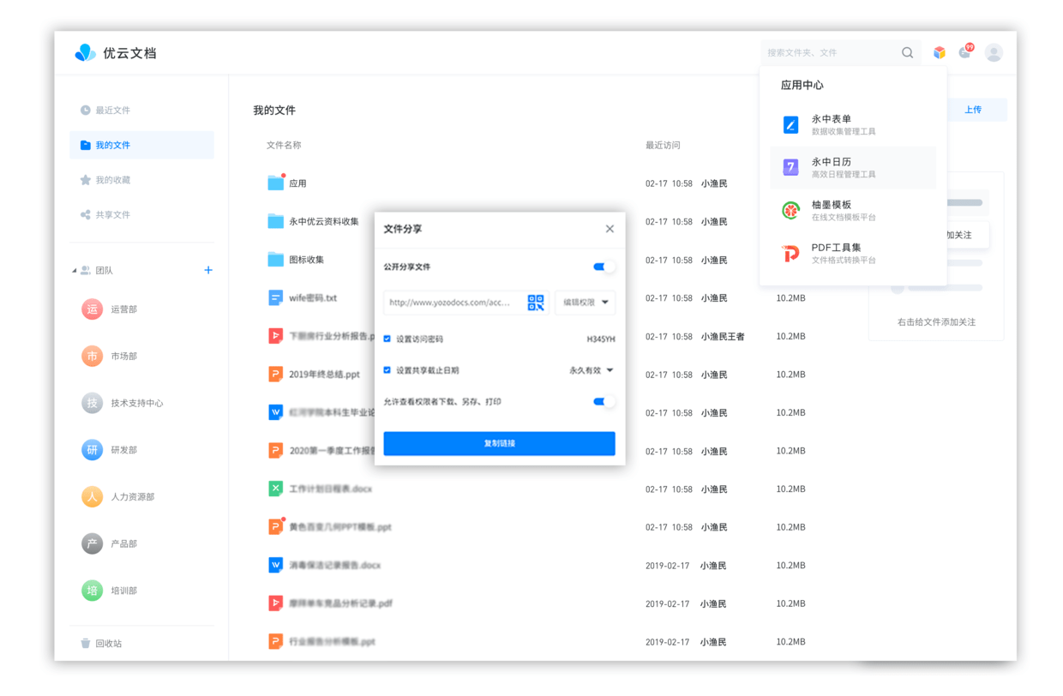Click the wife密码.txt file icon

click(x=275, y=297)
